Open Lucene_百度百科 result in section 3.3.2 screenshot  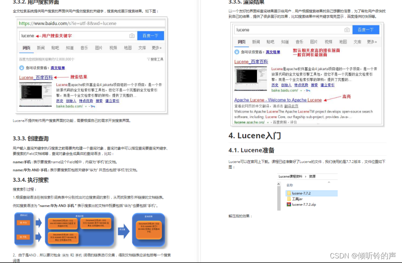(36, 77)
